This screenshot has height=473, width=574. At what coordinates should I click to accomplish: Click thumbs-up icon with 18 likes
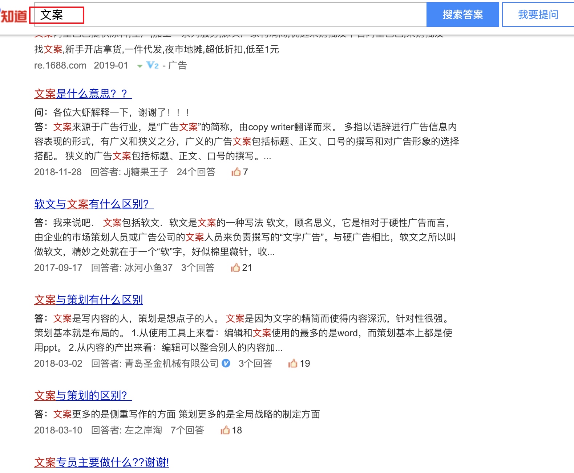click(225, 430)
